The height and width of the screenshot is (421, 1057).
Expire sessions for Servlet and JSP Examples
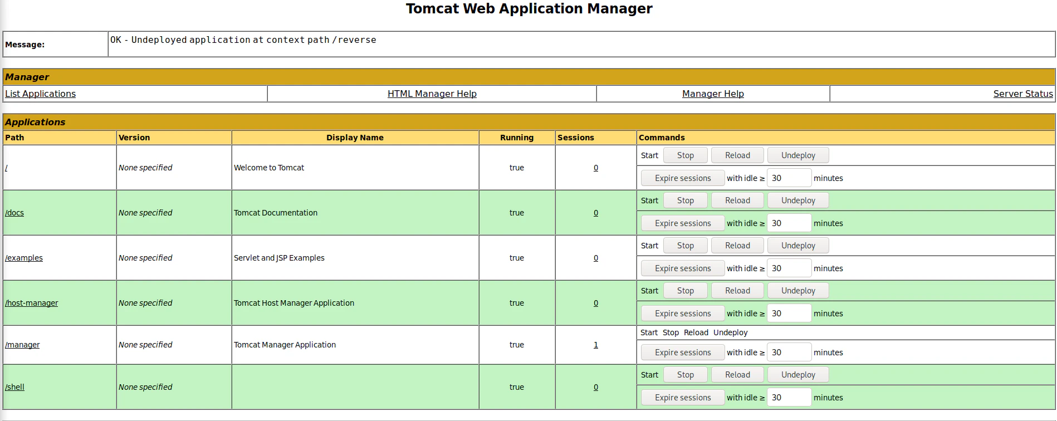pos(683,268)
